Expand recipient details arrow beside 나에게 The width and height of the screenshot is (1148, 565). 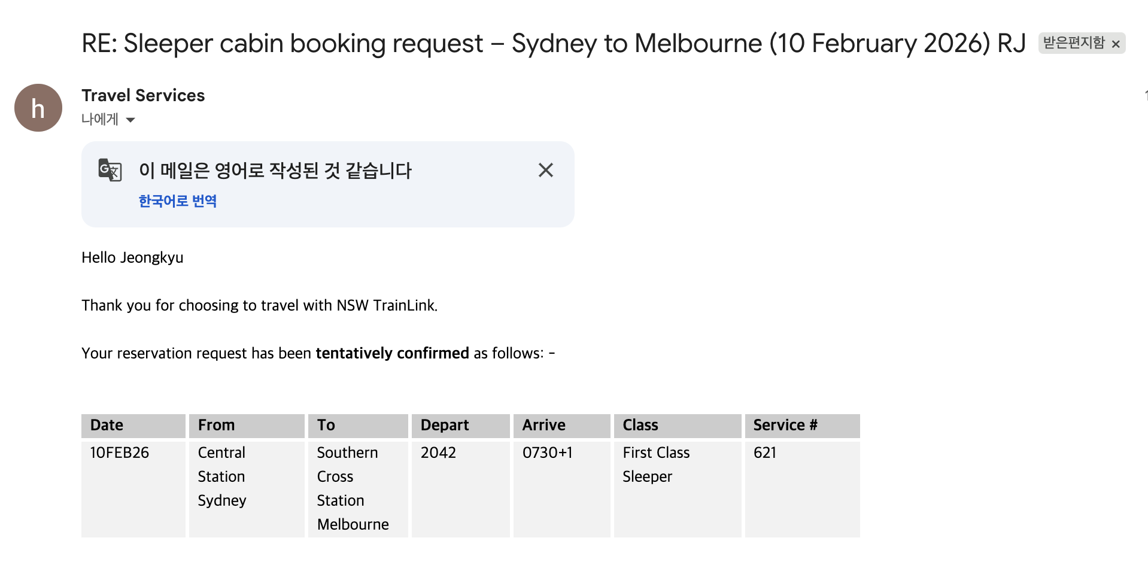pyautogui.click(x=130, y=120)
